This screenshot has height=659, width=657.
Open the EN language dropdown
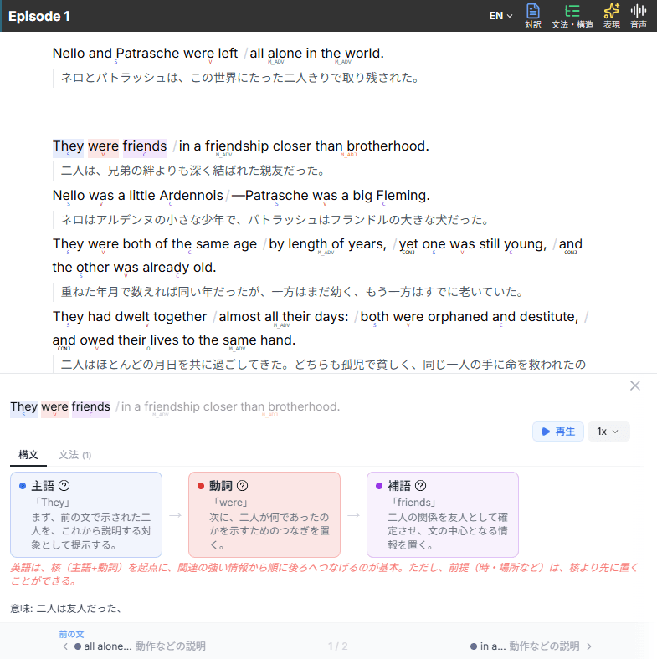tap(500, 16)
